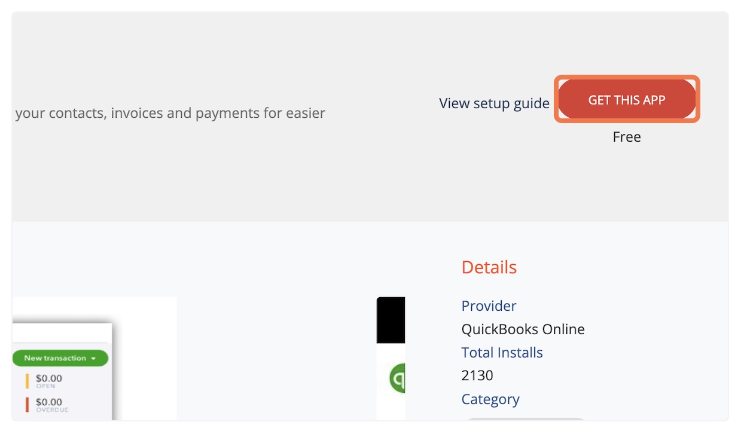Image resolution: width=744 pixels, height=428 pixels.
Task: Click the GET THIS APP button
Action: 627,100
